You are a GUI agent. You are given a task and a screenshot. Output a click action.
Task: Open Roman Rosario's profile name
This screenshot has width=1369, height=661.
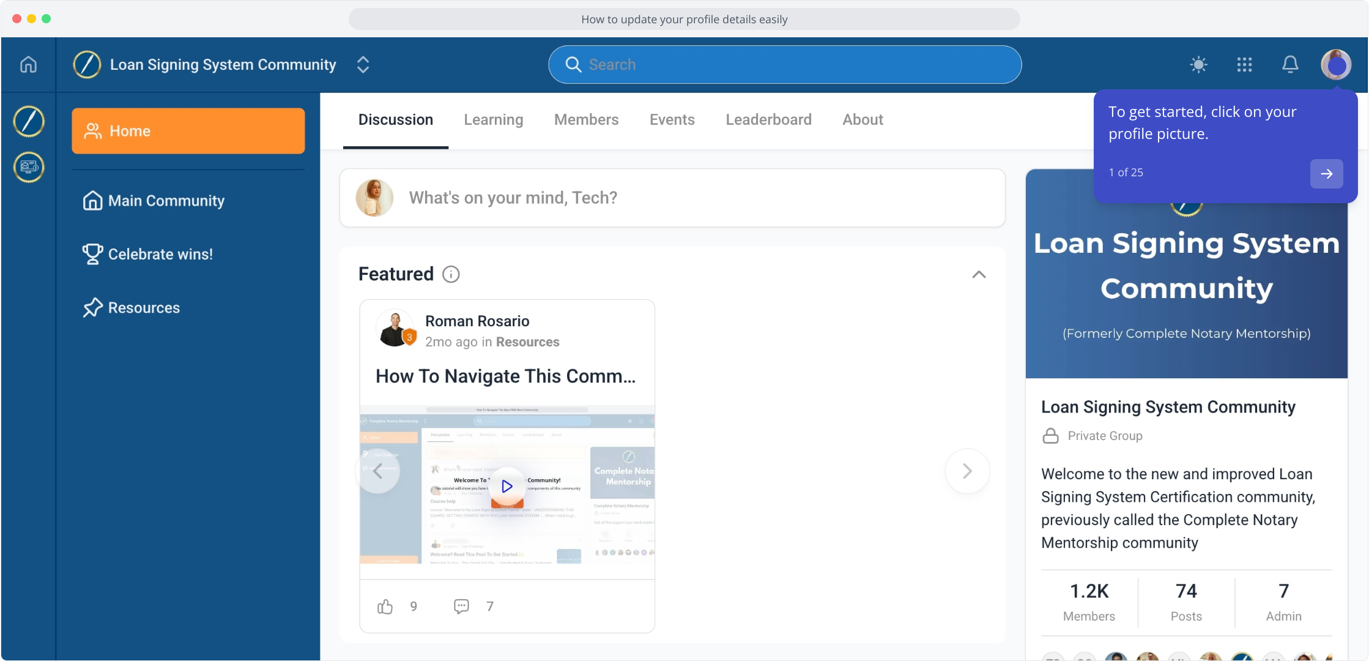click(477, 321)
